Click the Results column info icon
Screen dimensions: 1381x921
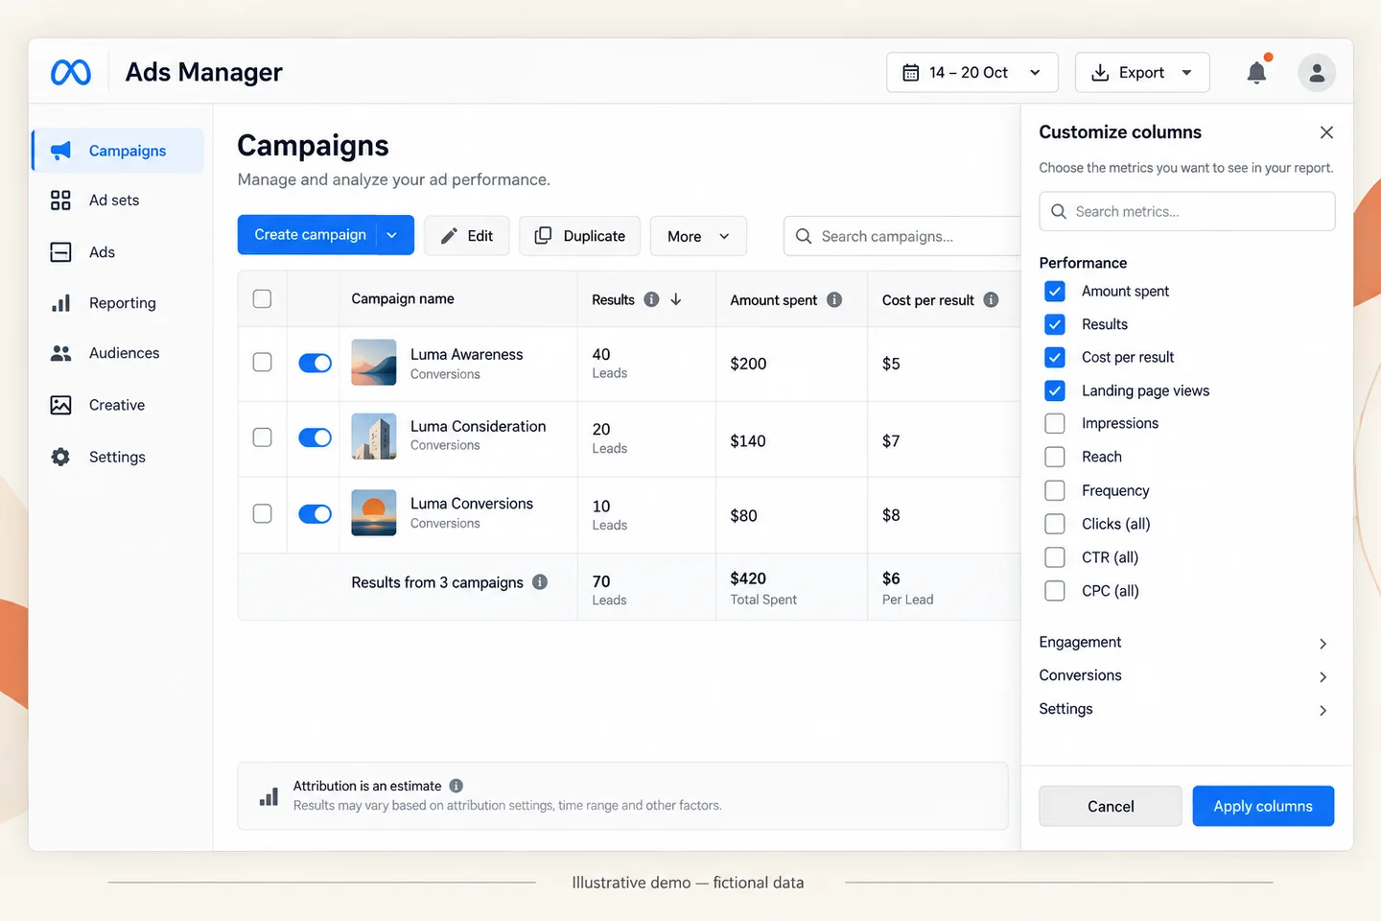tap(651, 299)
